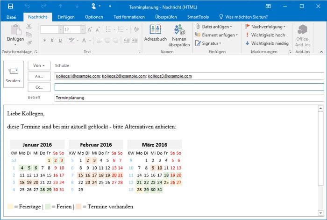
Task: Click the Einfügen paste clipboard icon
Action: coord(15,30)
